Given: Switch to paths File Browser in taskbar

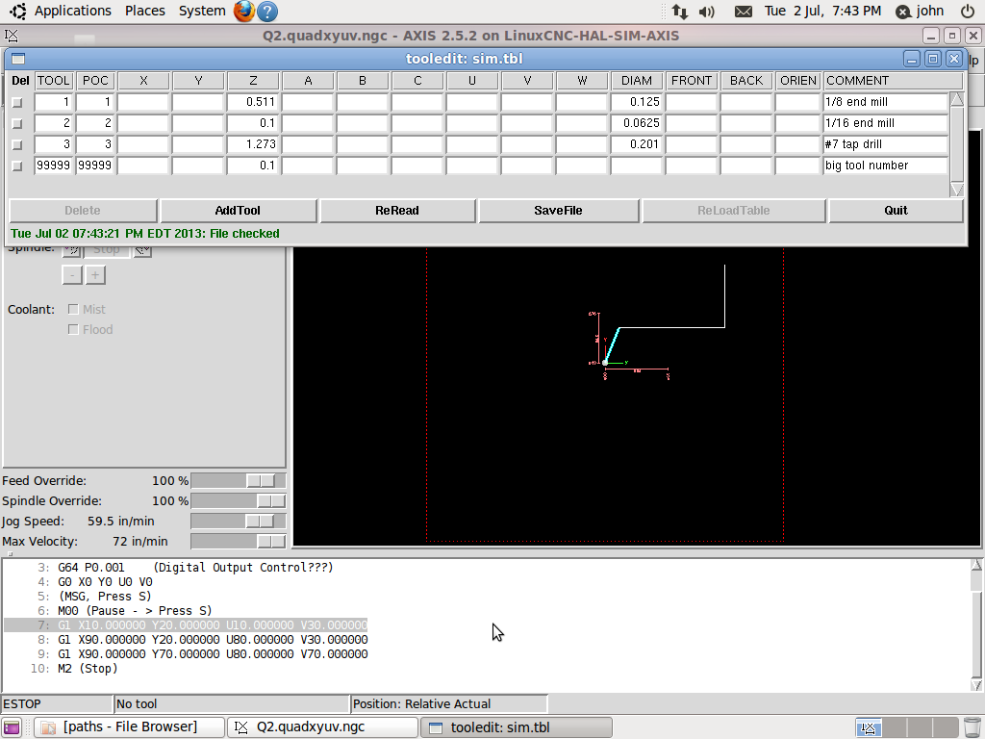Looking at the screenshot, I should (x=130, y=727).
